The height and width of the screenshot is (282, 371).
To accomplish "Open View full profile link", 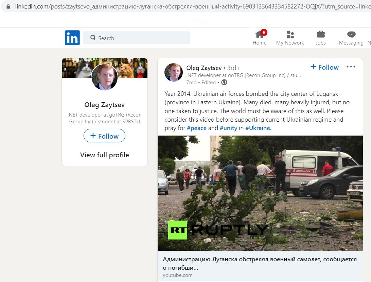I will point(105,155).
